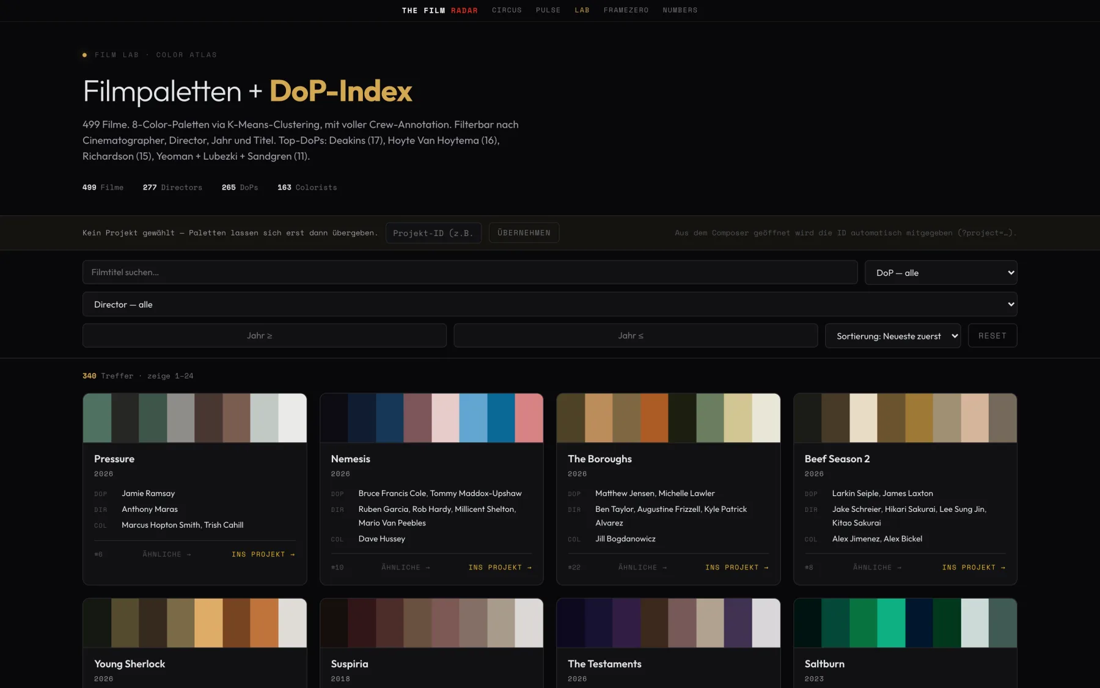Click The Testaments card title
1100x688 pixels.
(x=604, y=664)
